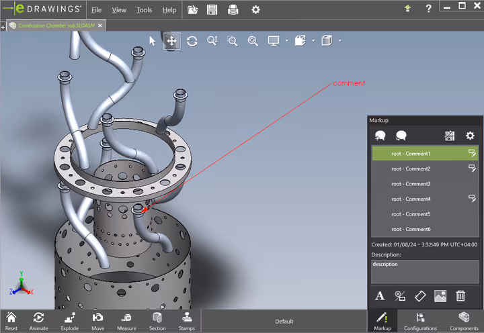This screenshot has width=484, height=333.
Task: Select root - Comment4 in markup list
Action: point(425,199)
